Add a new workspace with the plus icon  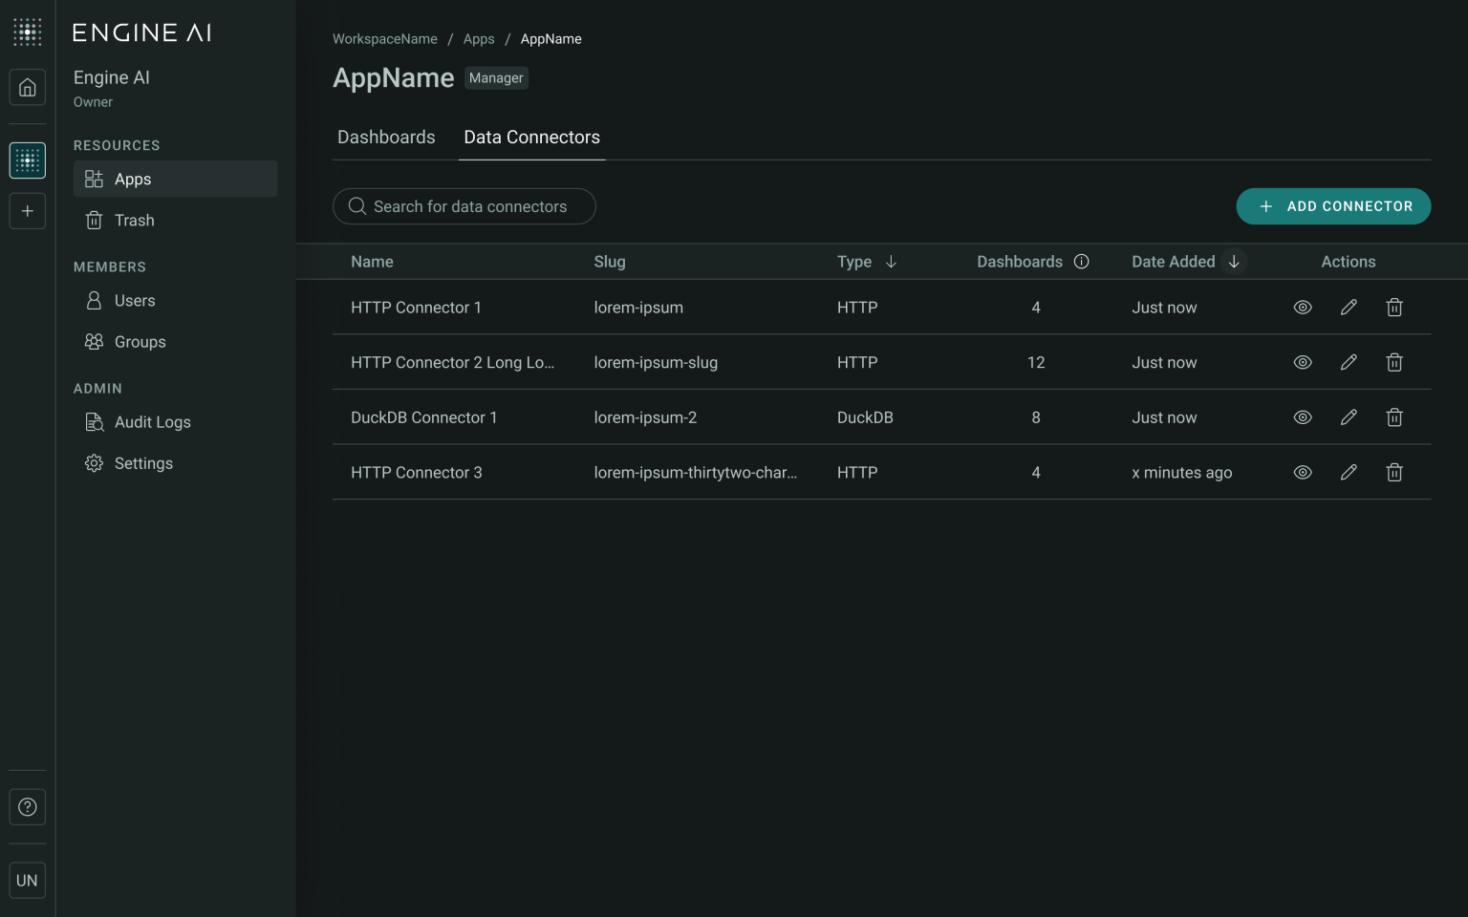pyautogui.click(x=28, y=211)
